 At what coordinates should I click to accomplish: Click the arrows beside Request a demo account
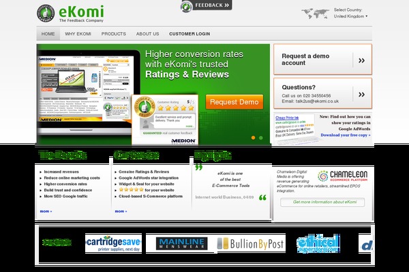click(x=361, y=61)
